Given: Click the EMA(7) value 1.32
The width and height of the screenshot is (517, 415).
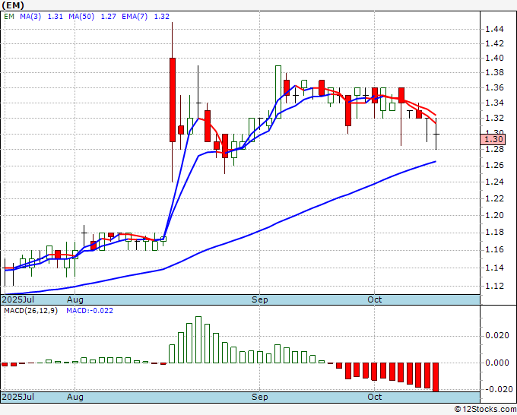Looking at the screenshot, I should click(x=161, y=17).
